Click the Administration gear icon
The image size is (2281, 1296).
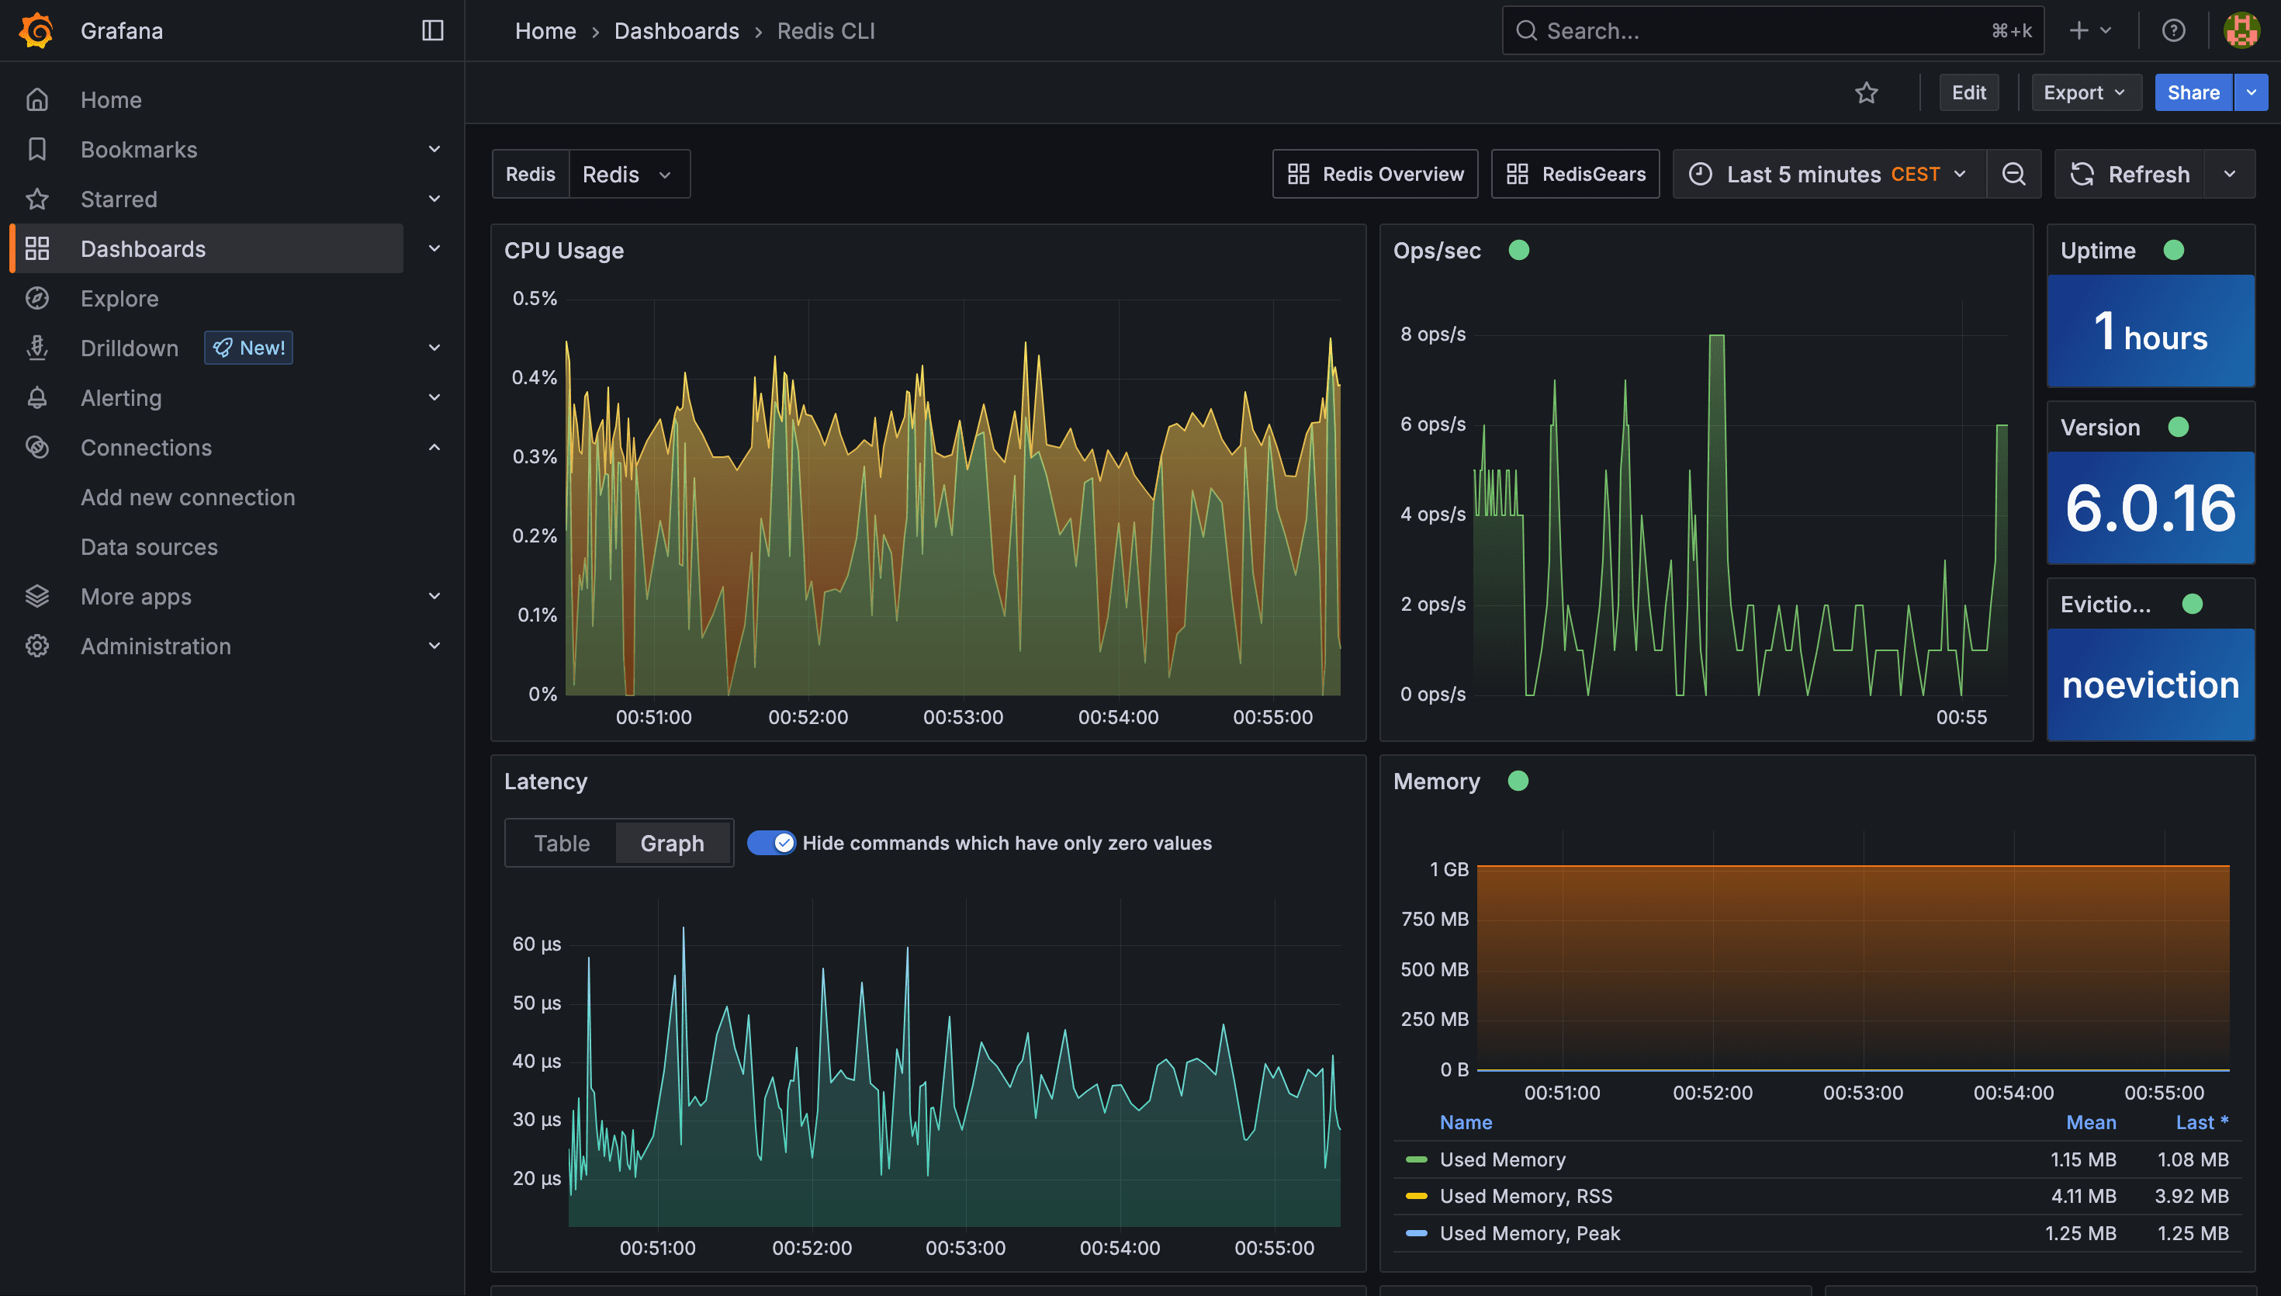click(36, 646)
